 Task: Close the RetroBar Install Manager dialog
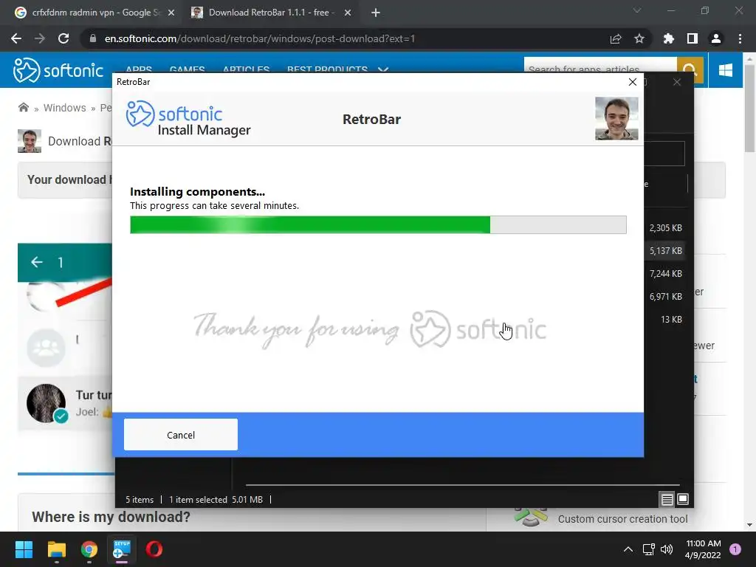(633, 82)
